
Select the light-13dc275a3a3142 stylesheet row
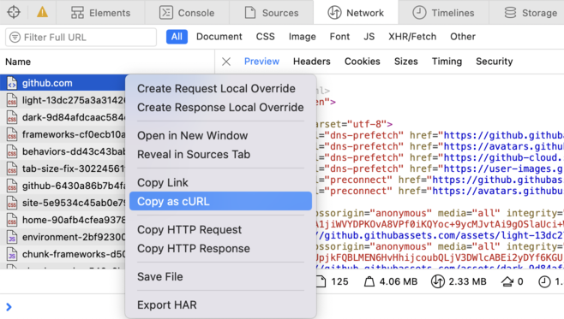point(63,100)
